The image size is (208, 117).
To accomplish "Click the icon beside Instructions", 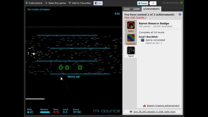I will click(x=27, y=3).
